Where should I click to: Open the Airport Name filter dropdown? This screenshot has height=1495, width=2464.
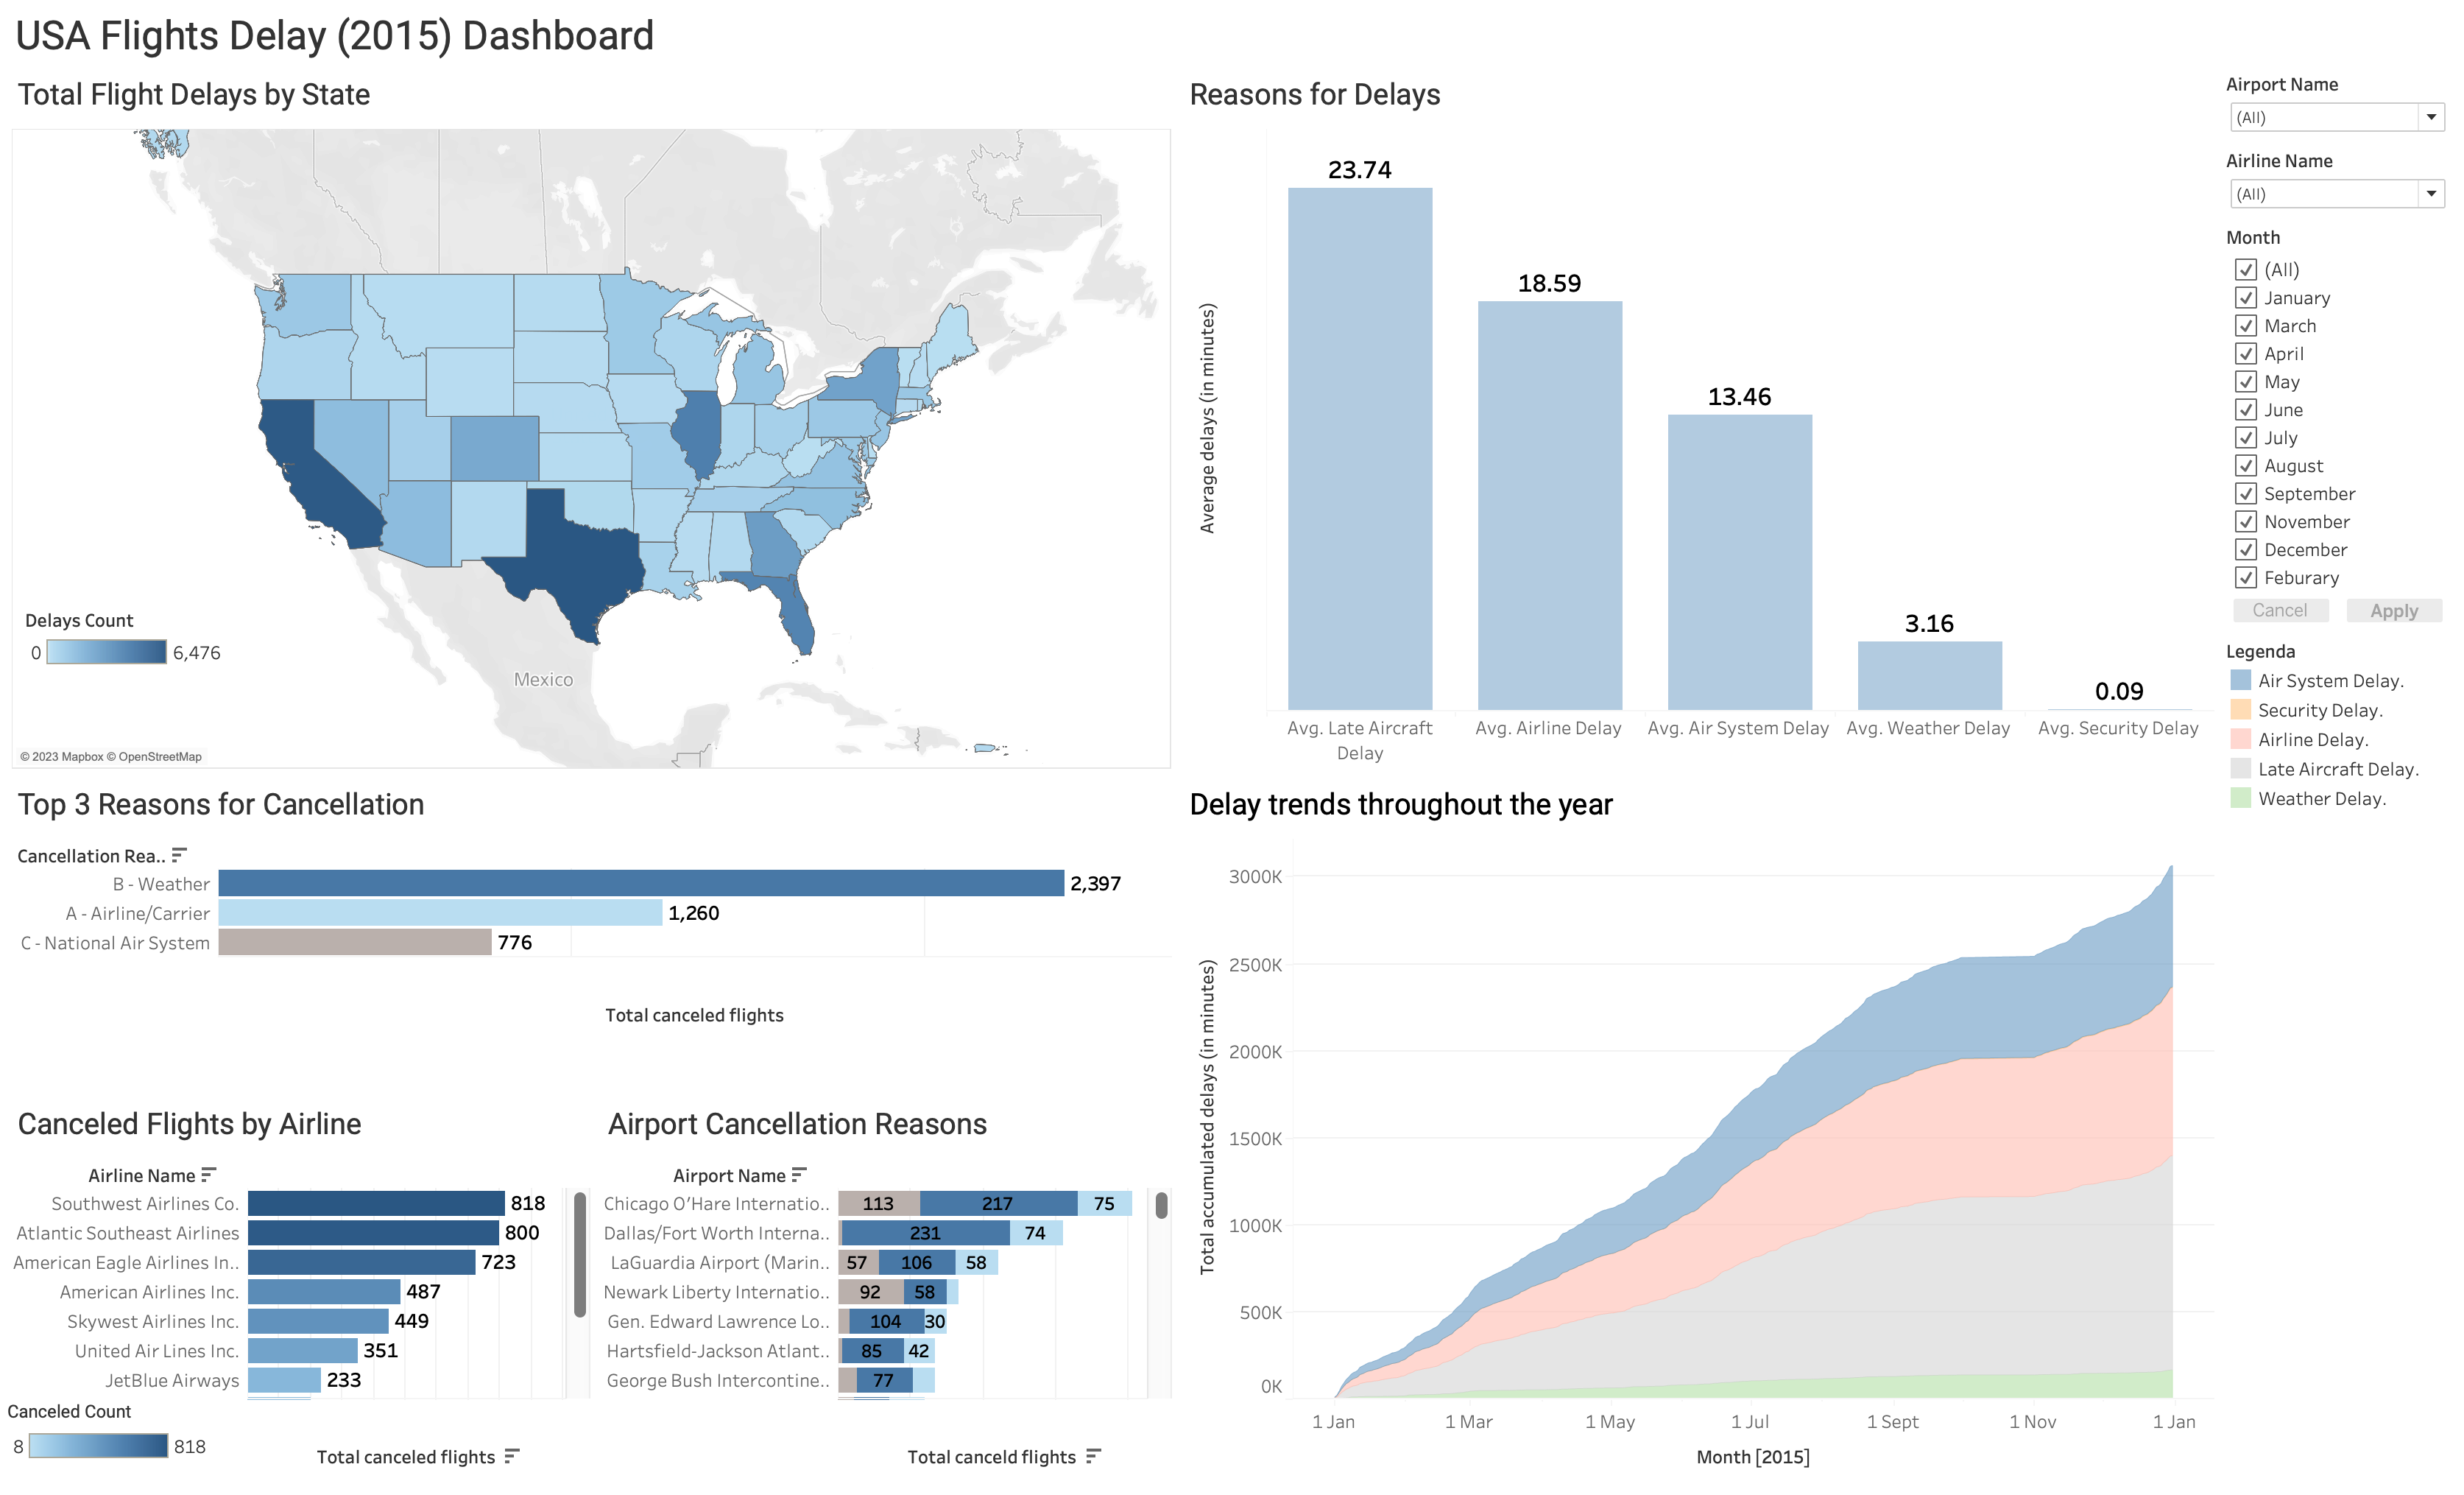(x=2430, y=118)
